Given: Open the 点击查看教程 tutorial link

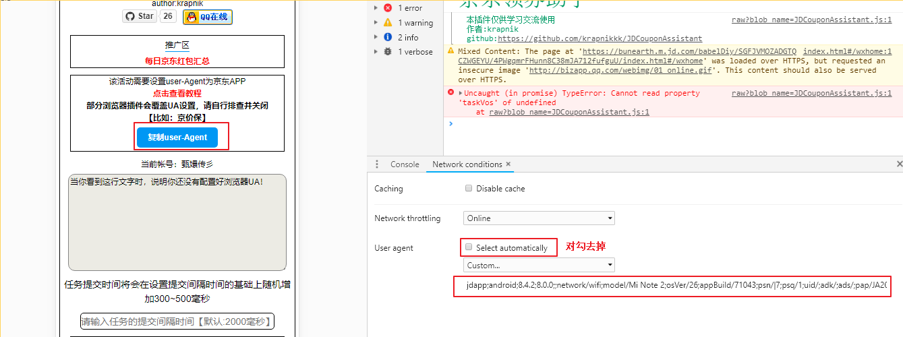Looking at the screenshot, I should pos(177,94).
